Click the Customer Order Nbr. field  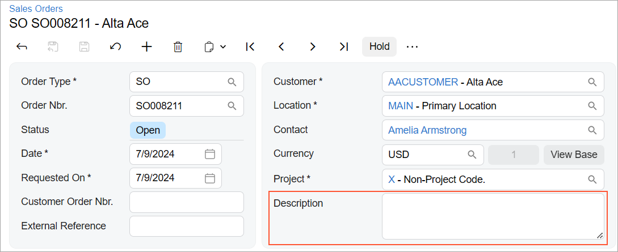pos(186,202)
